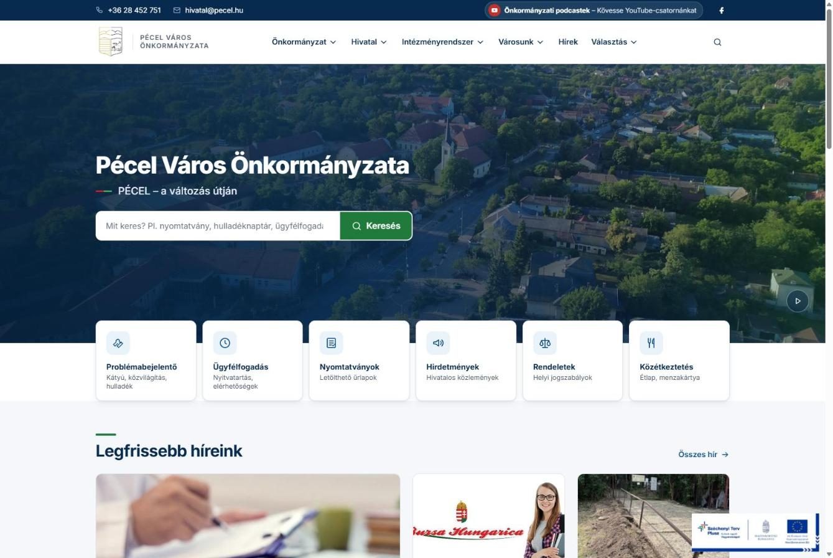The height and width of the screenshot is (558, 833).
Task: Expand the Hivatal menu chevron
Action: pyautogui.click(x=384, y=42)
